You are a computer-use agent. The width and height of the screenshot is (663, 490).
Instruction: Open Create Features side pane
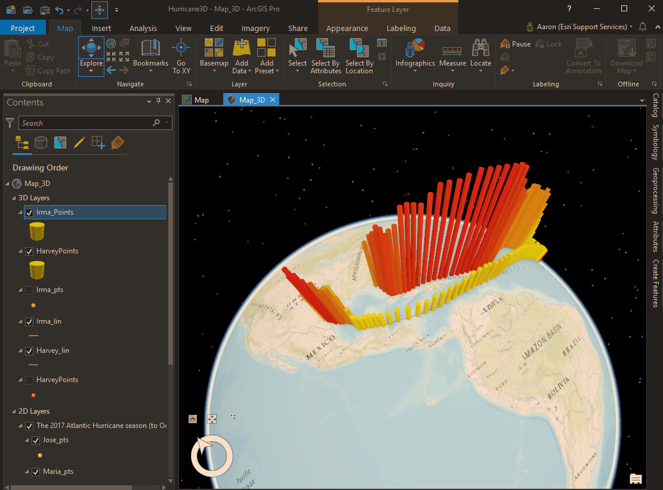[x=655, y=283]
